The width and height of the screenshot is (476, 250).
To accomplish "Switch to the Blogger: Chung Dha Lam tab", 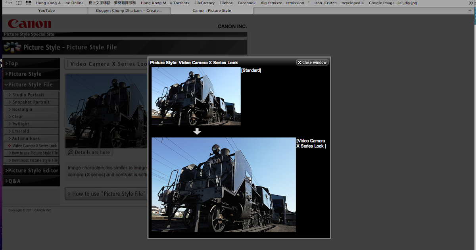I will click(129, 11).
